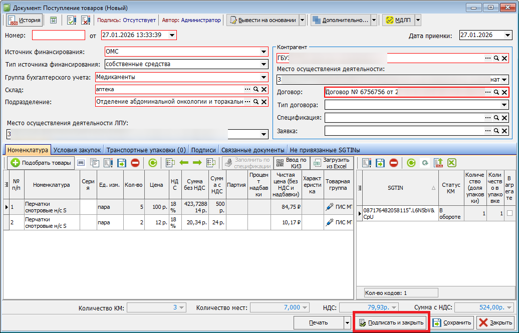The image size is (519, 333).
Task: Expand the Источник финансирования dropdown
Action: (264, 52)
